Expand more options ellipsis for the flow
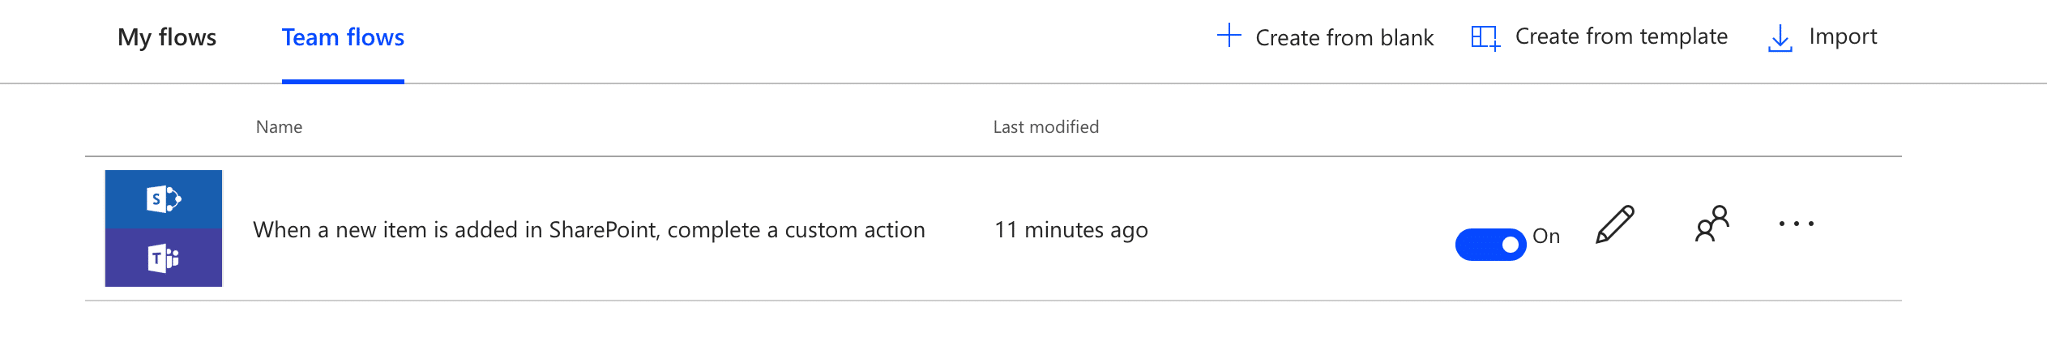The height and width of the screenshot is (337, 2047). [1796, 224]
